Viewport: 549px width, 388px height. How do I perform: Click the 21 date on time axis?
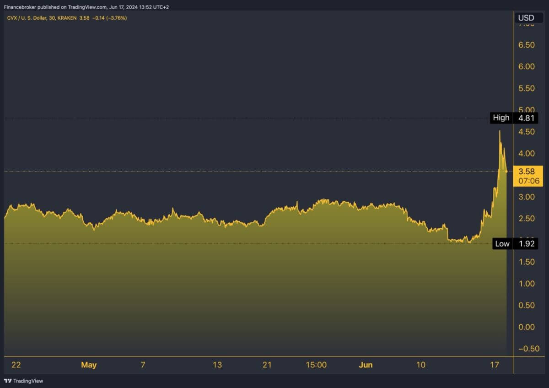pyautogui.click(x=267, y=365)
